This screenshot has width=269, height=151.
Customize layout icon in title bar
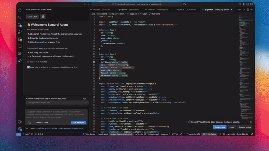tap(240, 4)
